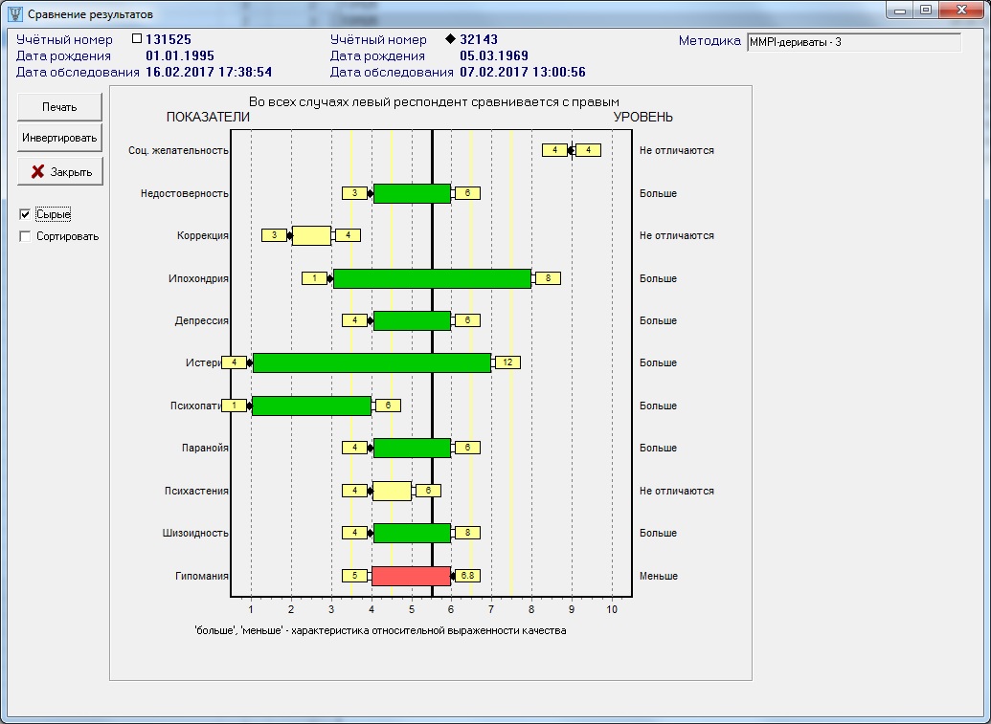Click the app icon in the title bar
This screenshot has width=991, height=724.
(14, 15)
